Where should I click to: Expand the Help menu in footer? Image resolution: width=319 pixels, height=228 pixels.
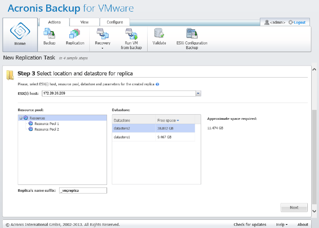(282, 225)
